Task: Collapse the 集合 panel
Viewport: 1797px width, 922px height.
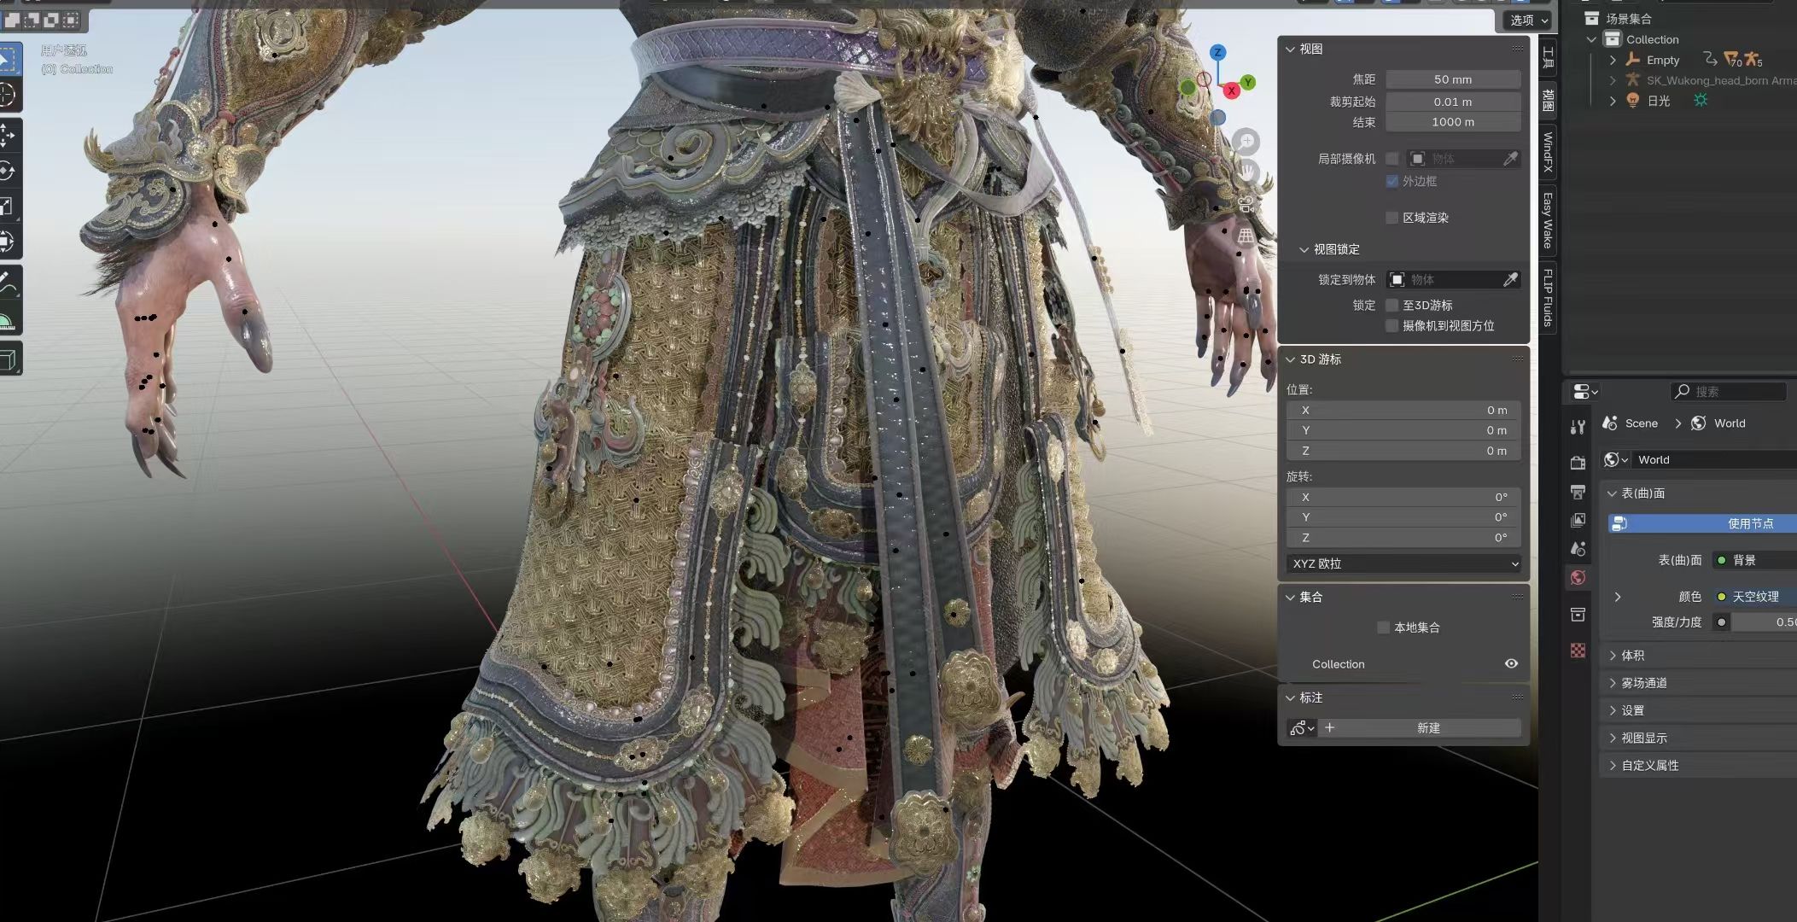Action: (1290, 598)
